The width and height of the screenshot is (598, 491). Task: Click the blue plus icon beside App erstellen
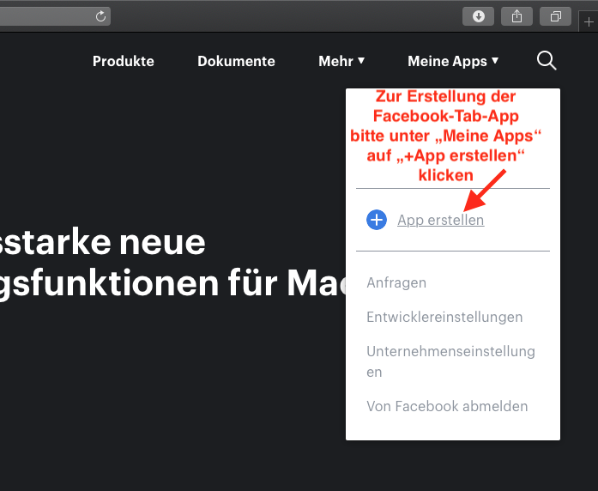coord(377,220)
